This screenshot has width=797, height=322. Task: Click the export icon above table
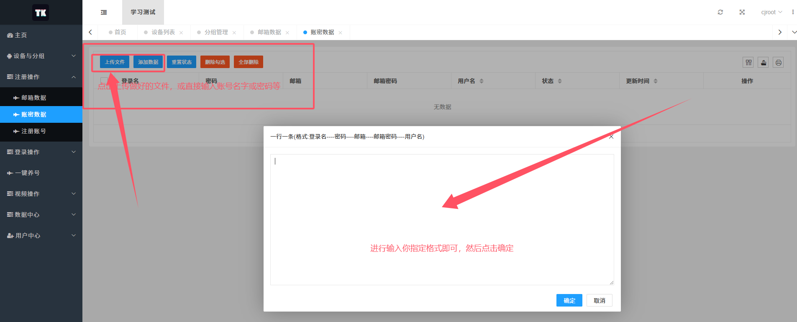764,63
